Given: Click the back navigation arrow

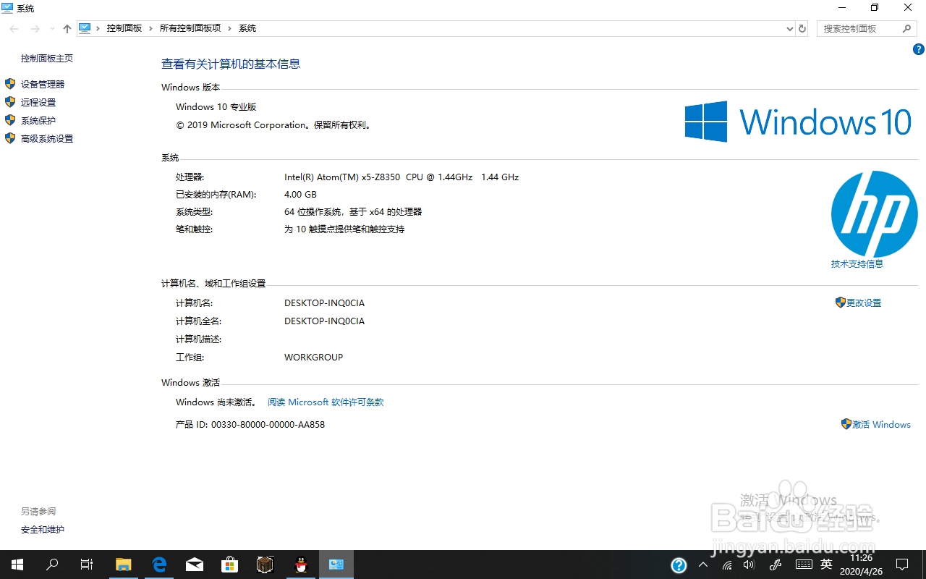Looking at the screenshot, I should (14, 28).
